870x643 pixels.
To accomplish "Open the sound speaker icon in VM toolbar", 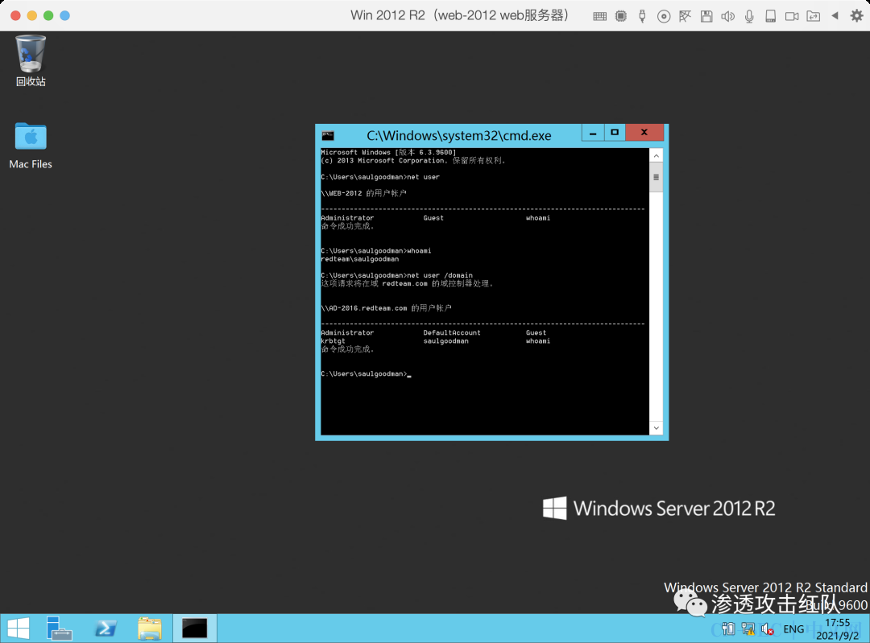I will tap(728, 16).
